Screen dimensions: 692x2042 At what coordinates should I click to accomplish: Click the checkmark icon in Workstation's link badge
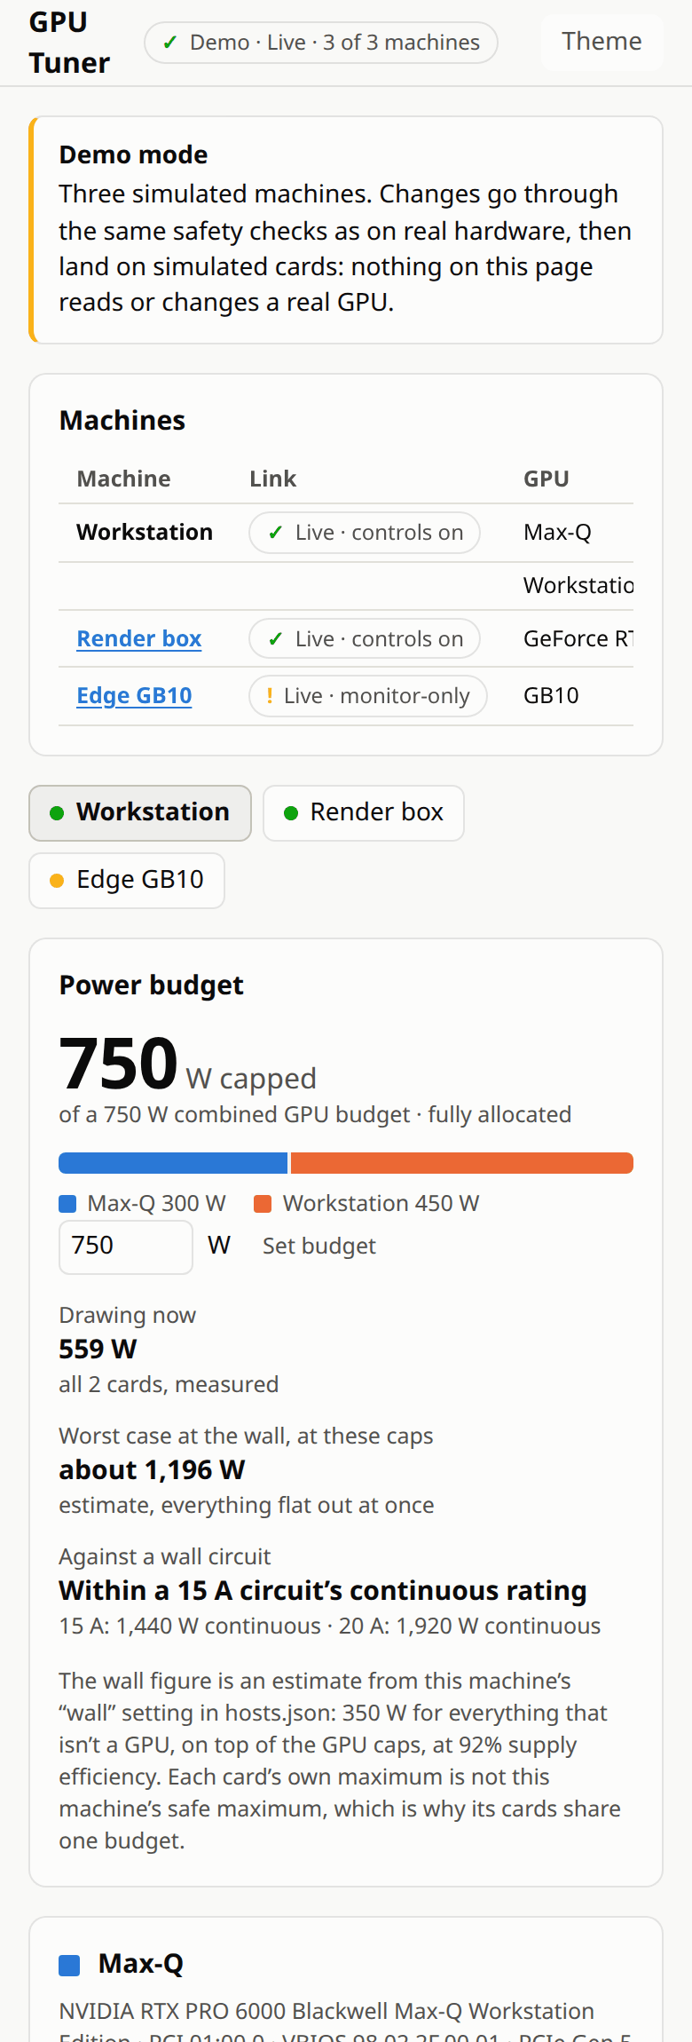point(276,533)
